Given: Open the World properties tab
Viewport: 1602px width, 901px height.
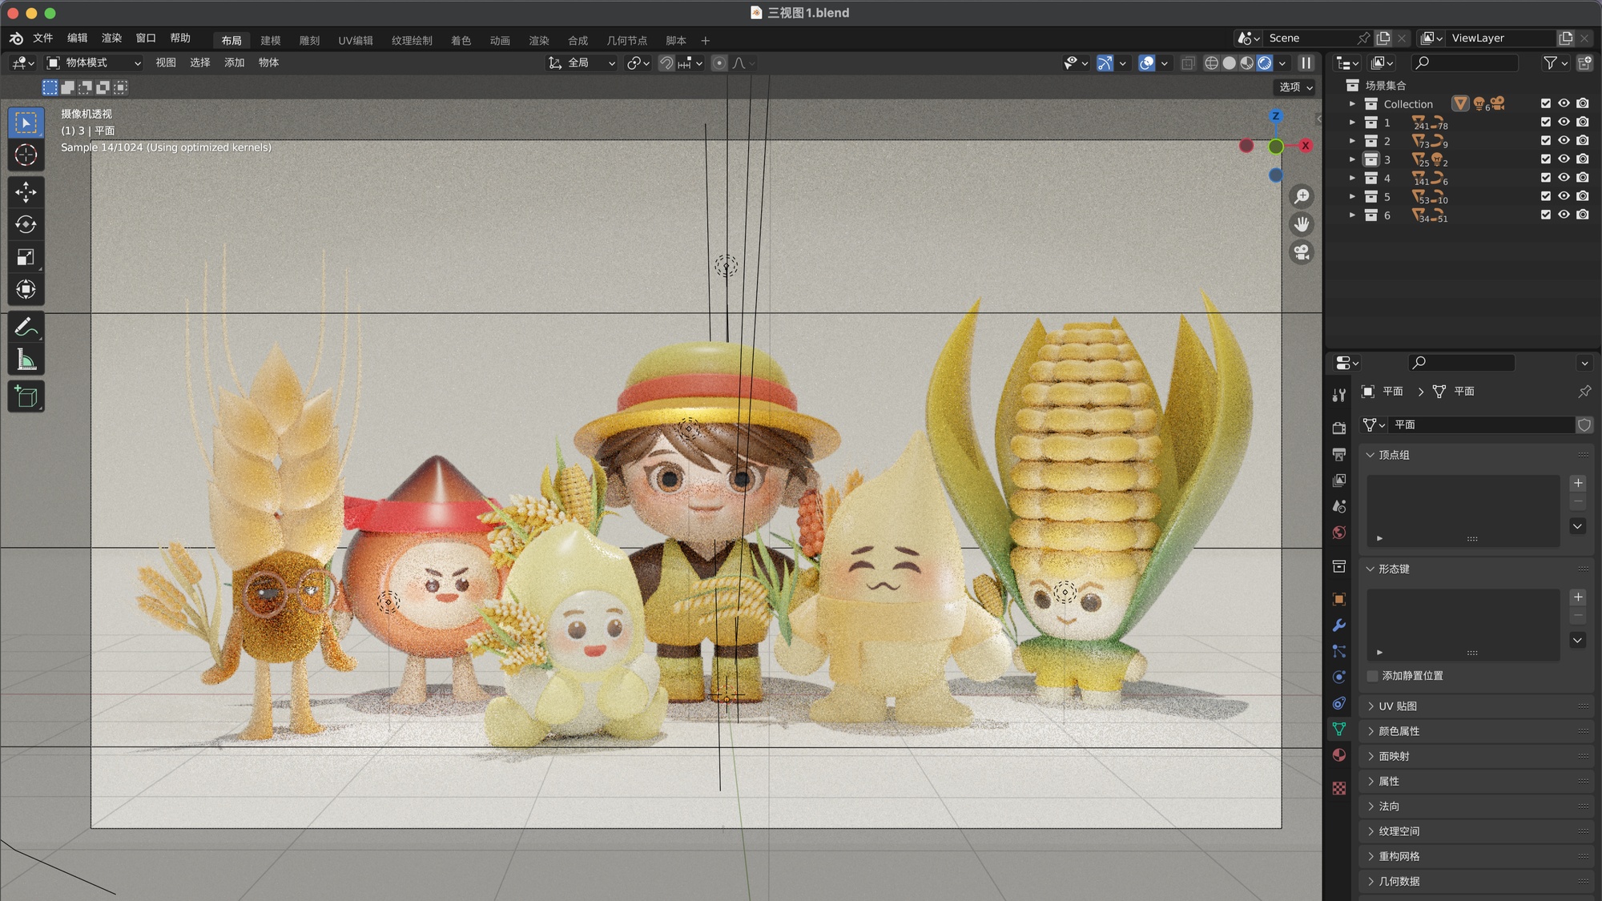Looking at the screenshot, I should pos(1338,533).
